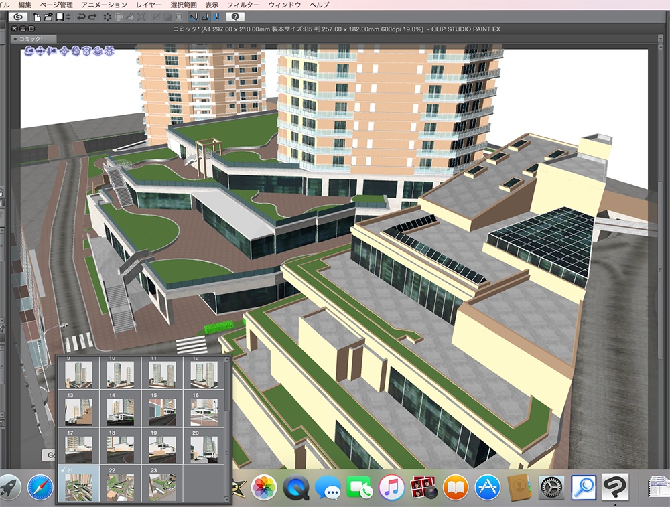This screenshot has height=507, width=670.
Task: Click CLIP STUDIO PAINT Dock icon
Action: tap(615, 488)
